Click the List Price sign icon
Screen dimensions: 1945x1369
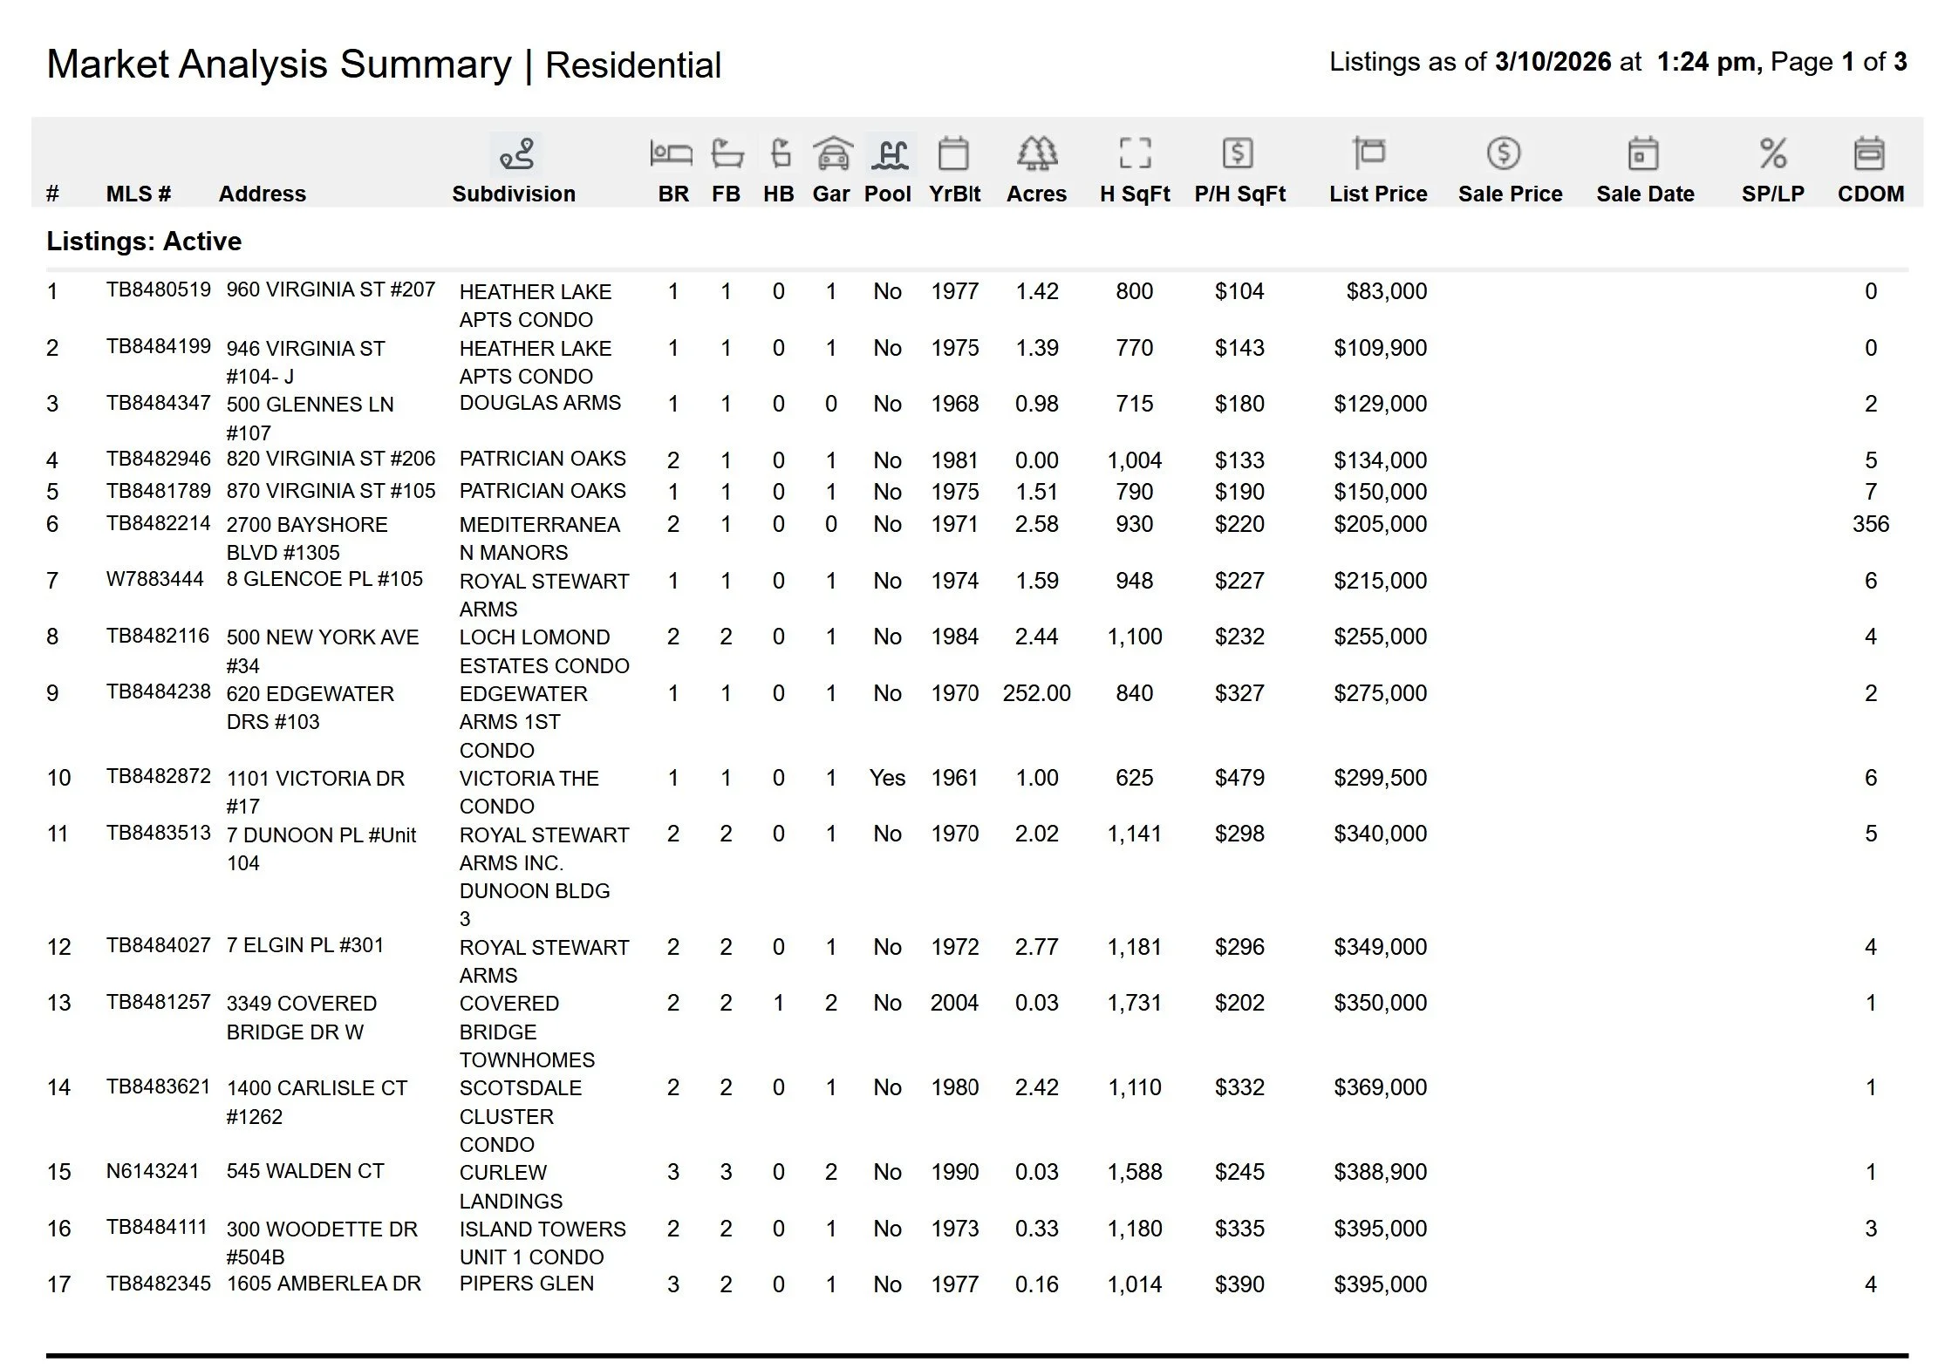[1368, 153]
